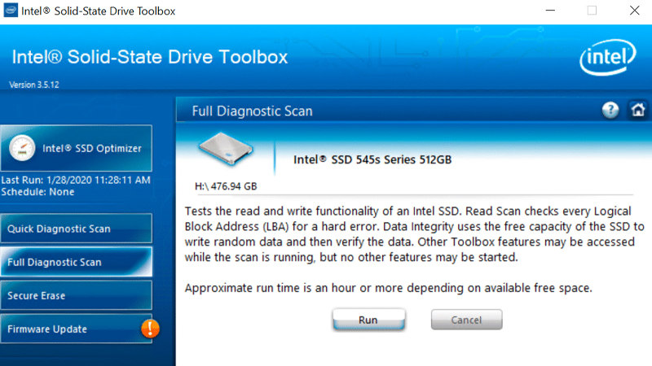Close the Toolbox window
This screenshot has height=366, width=652.
[634, 11]
